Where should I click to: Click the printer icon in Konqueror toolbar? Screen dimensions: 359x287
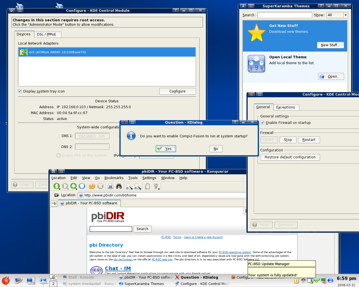tap(110, 186)
